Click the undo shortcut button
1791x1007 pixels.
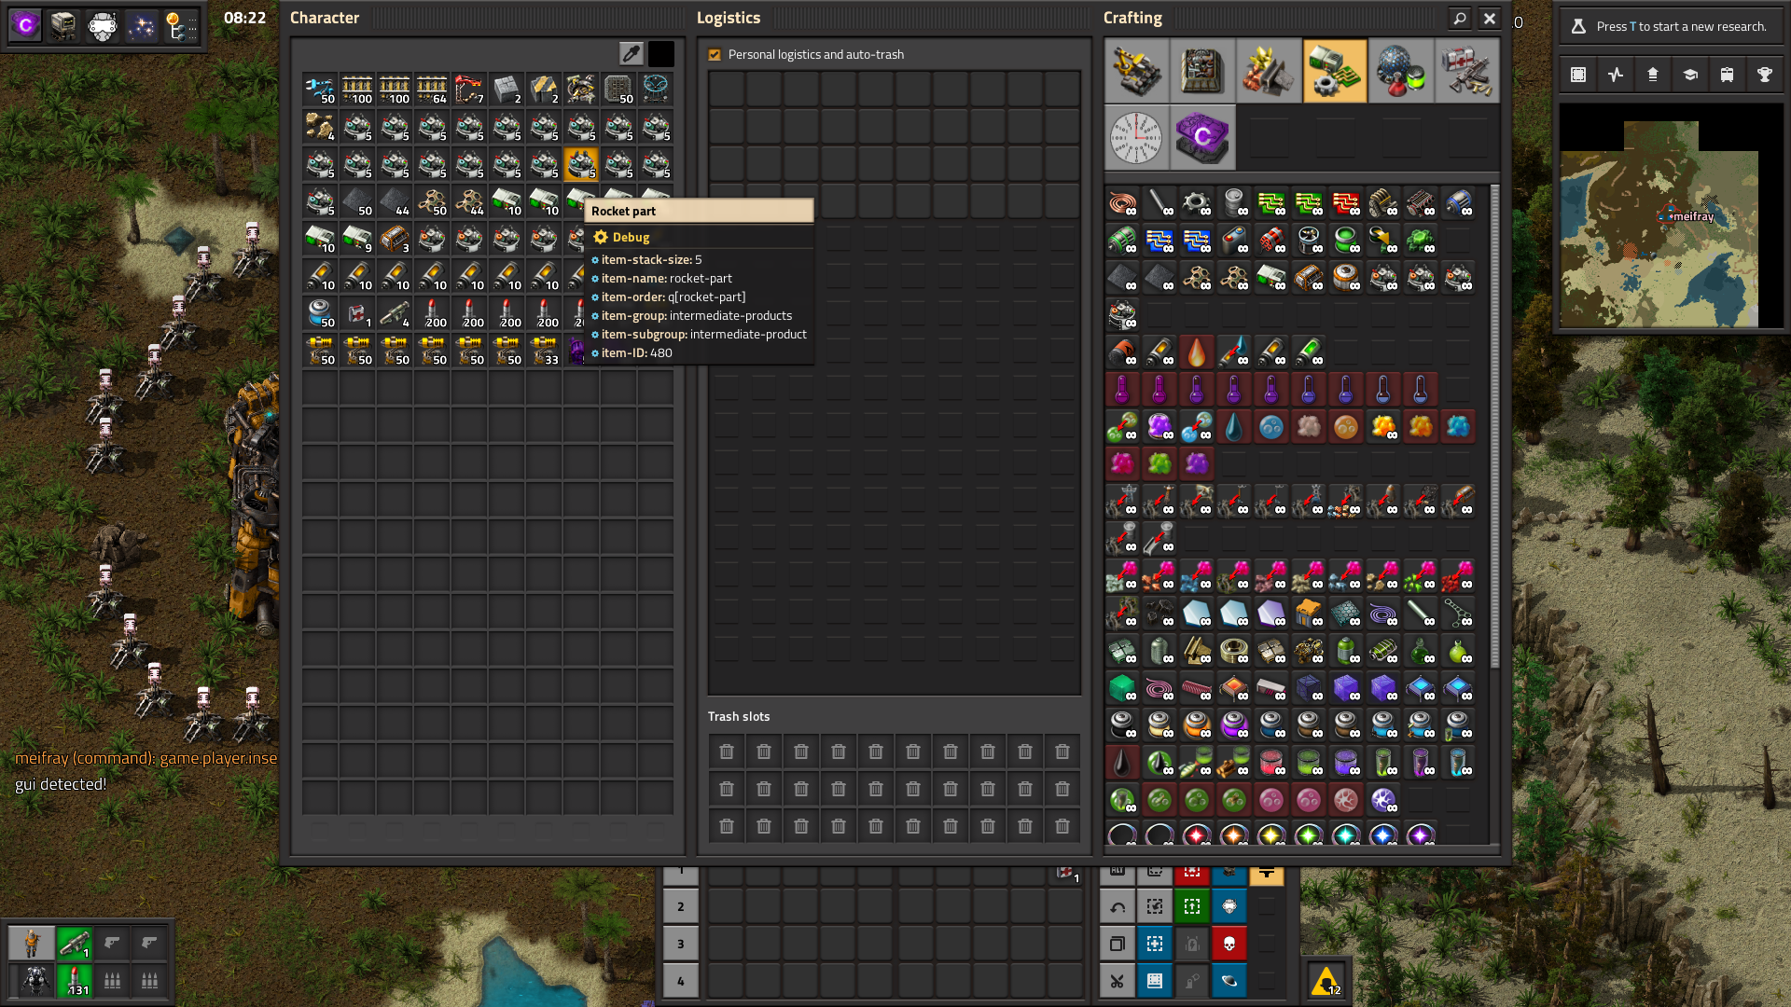(x=1118, y=906)
